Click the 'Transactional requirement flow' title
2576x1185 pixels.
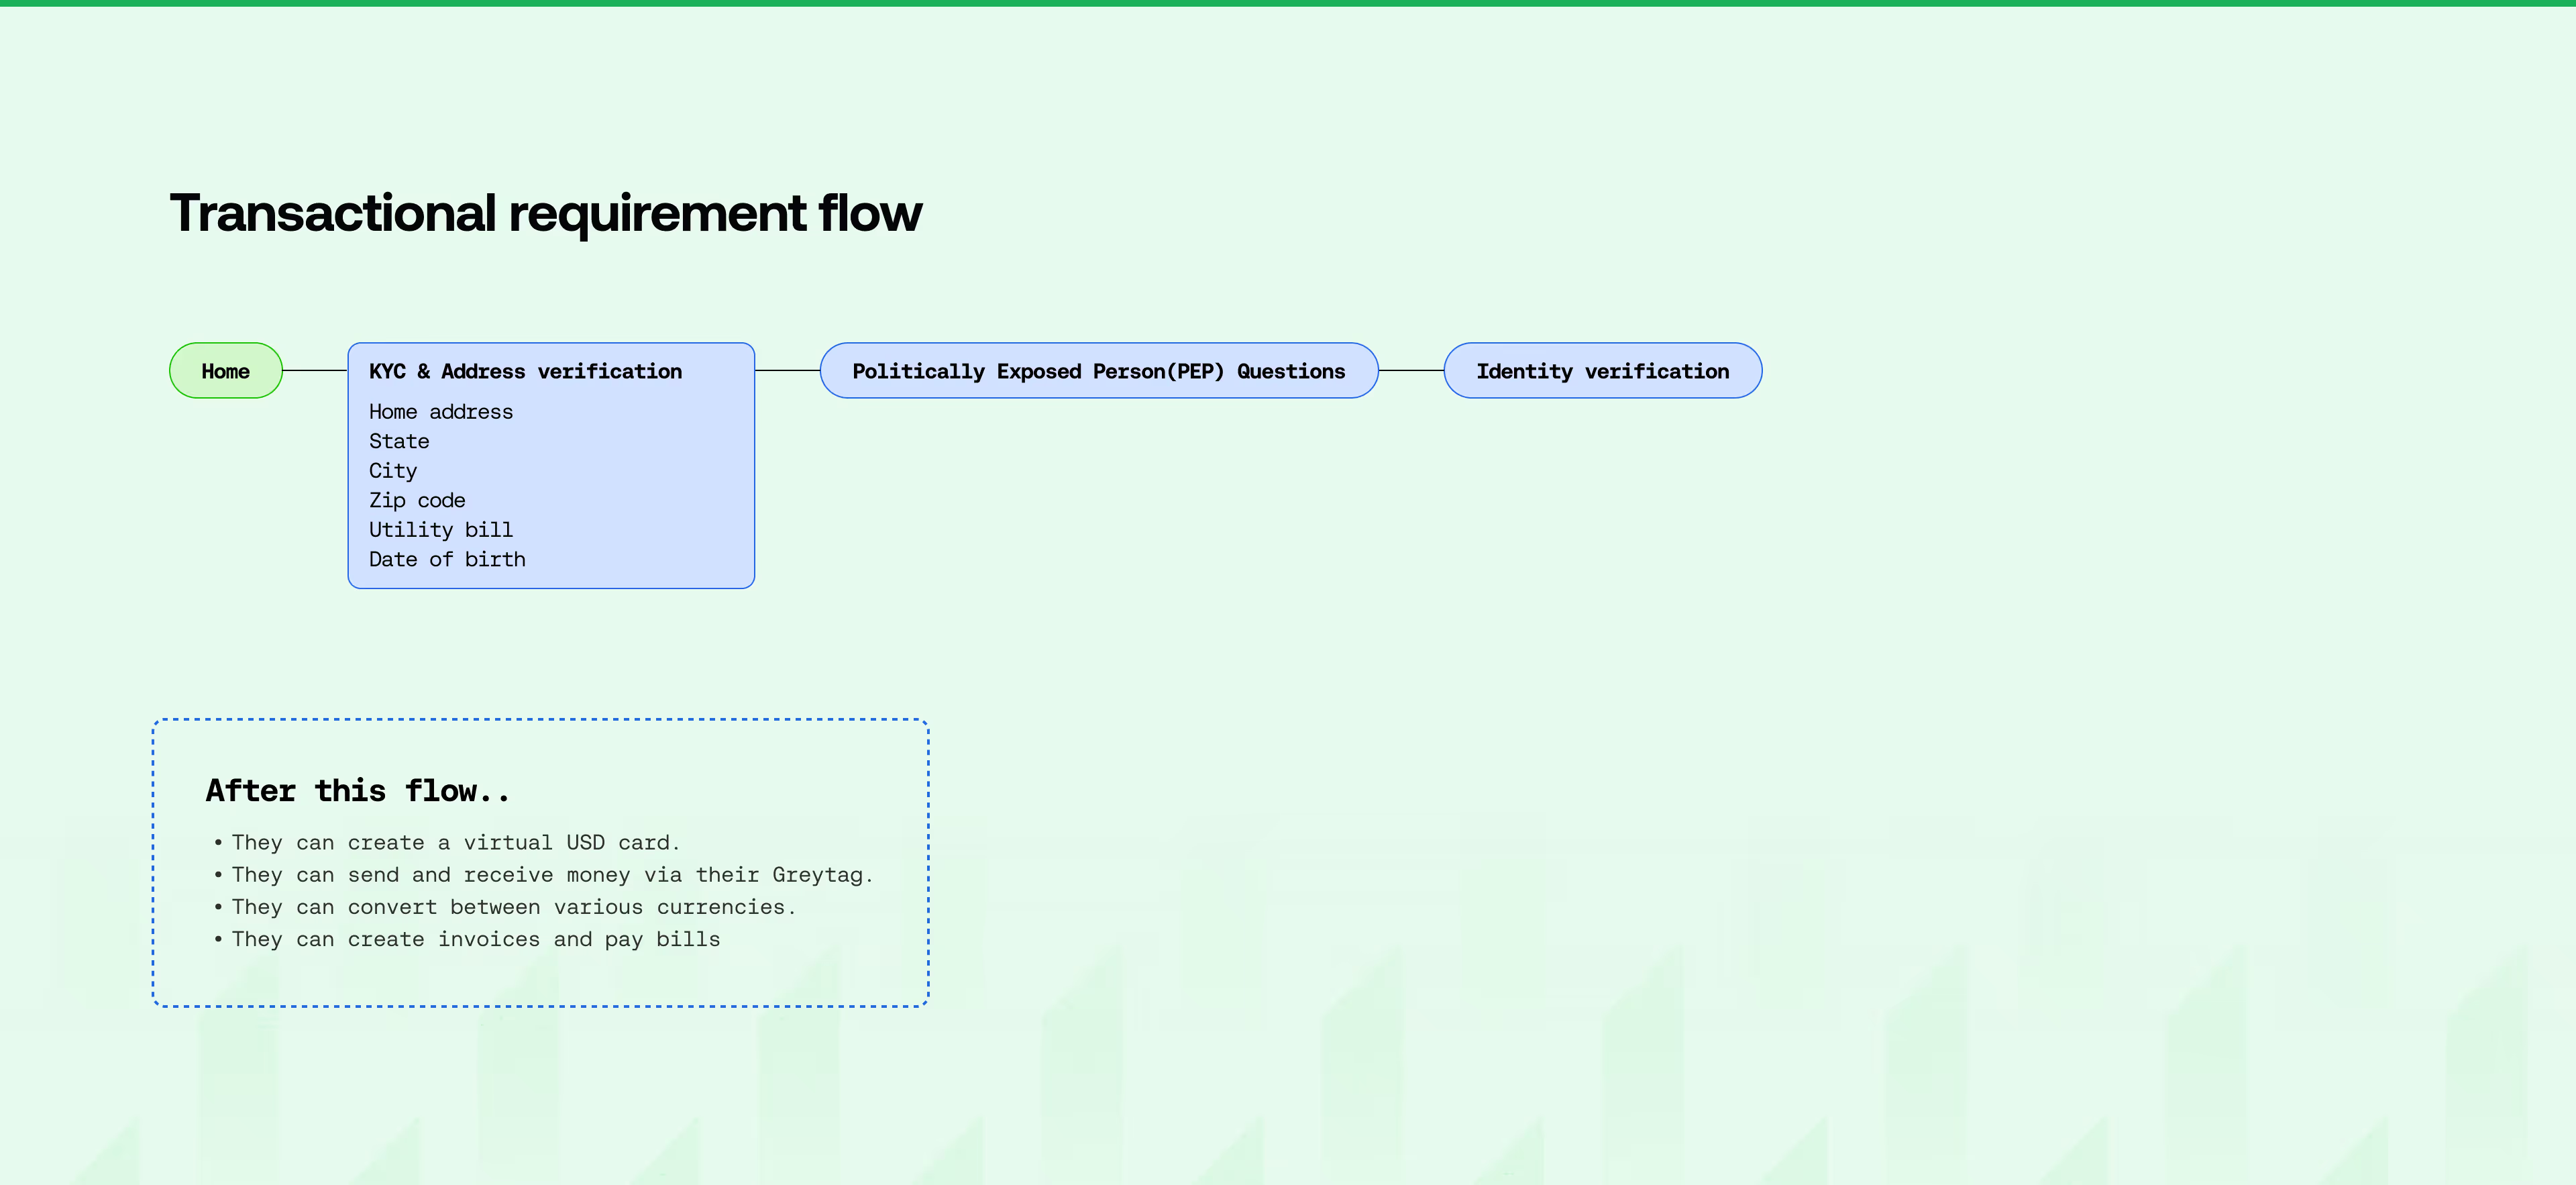point(546,214)
